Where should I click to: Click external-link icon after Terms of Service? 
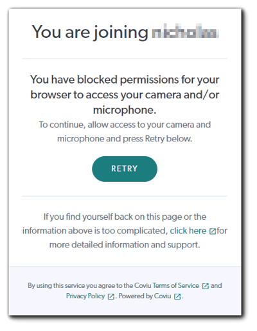[x=206, y=286]
